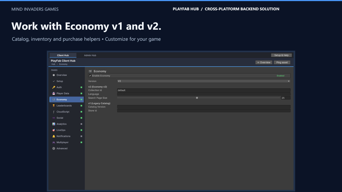Image resolution: width=342 pixels, height=192 pixels.
Task: Click the MIND INVADERS GAMES text
Action: pos(35,9)
